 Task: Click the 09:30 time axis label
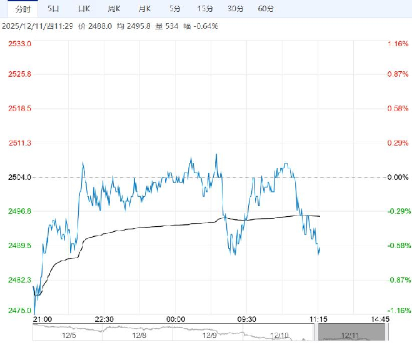pyautogui.click(x=248, y=319)
